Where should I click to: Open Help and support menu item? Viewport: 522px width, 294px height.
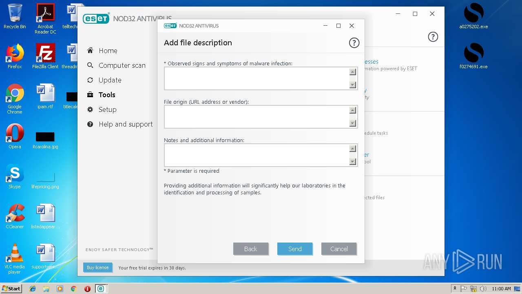point(126,124)
